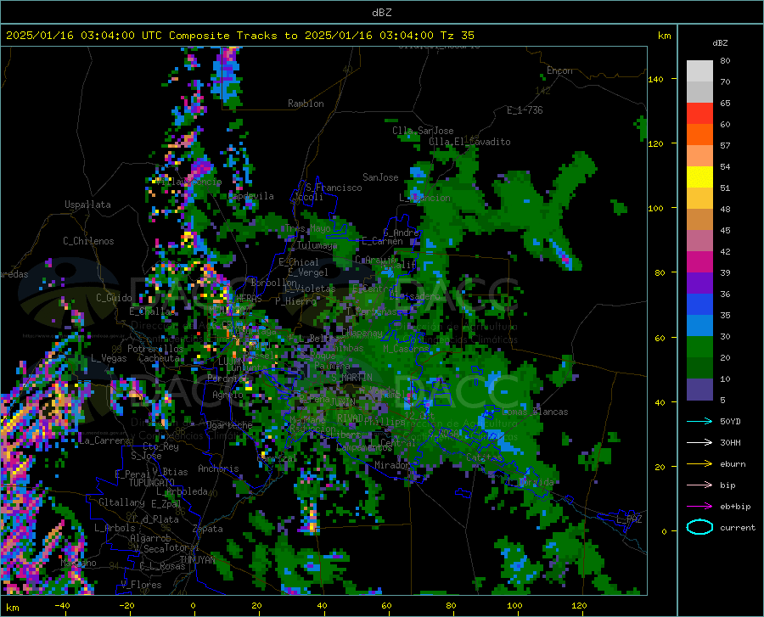Click the 'Lomas_Blancas' place label
Screen dimensions: 764x617
[535, 412]
